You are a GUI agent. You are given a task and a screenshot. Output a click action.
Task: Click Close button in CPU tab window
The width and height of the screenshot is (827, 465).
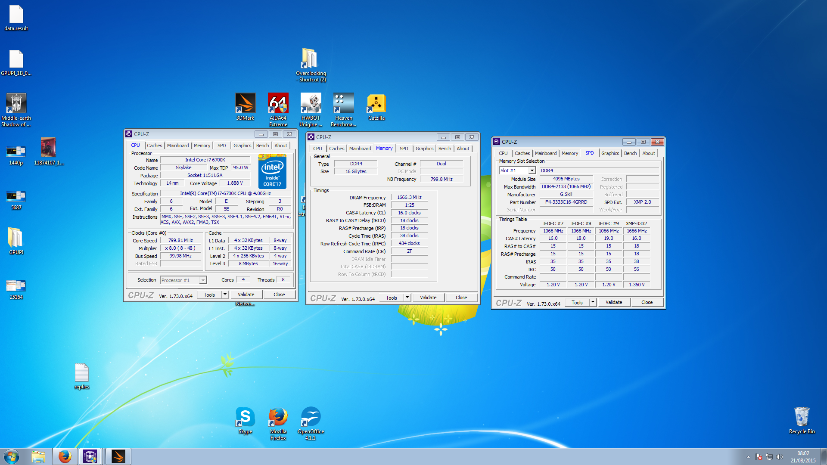[x=279, y=294]
